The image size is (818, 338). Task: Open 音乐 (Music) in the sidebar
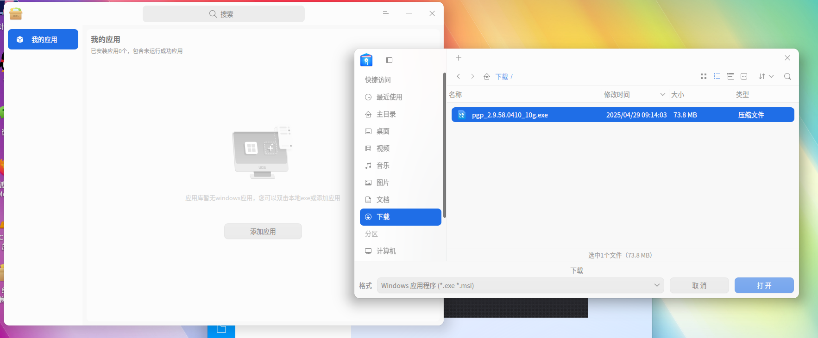[x=401, y=166]
